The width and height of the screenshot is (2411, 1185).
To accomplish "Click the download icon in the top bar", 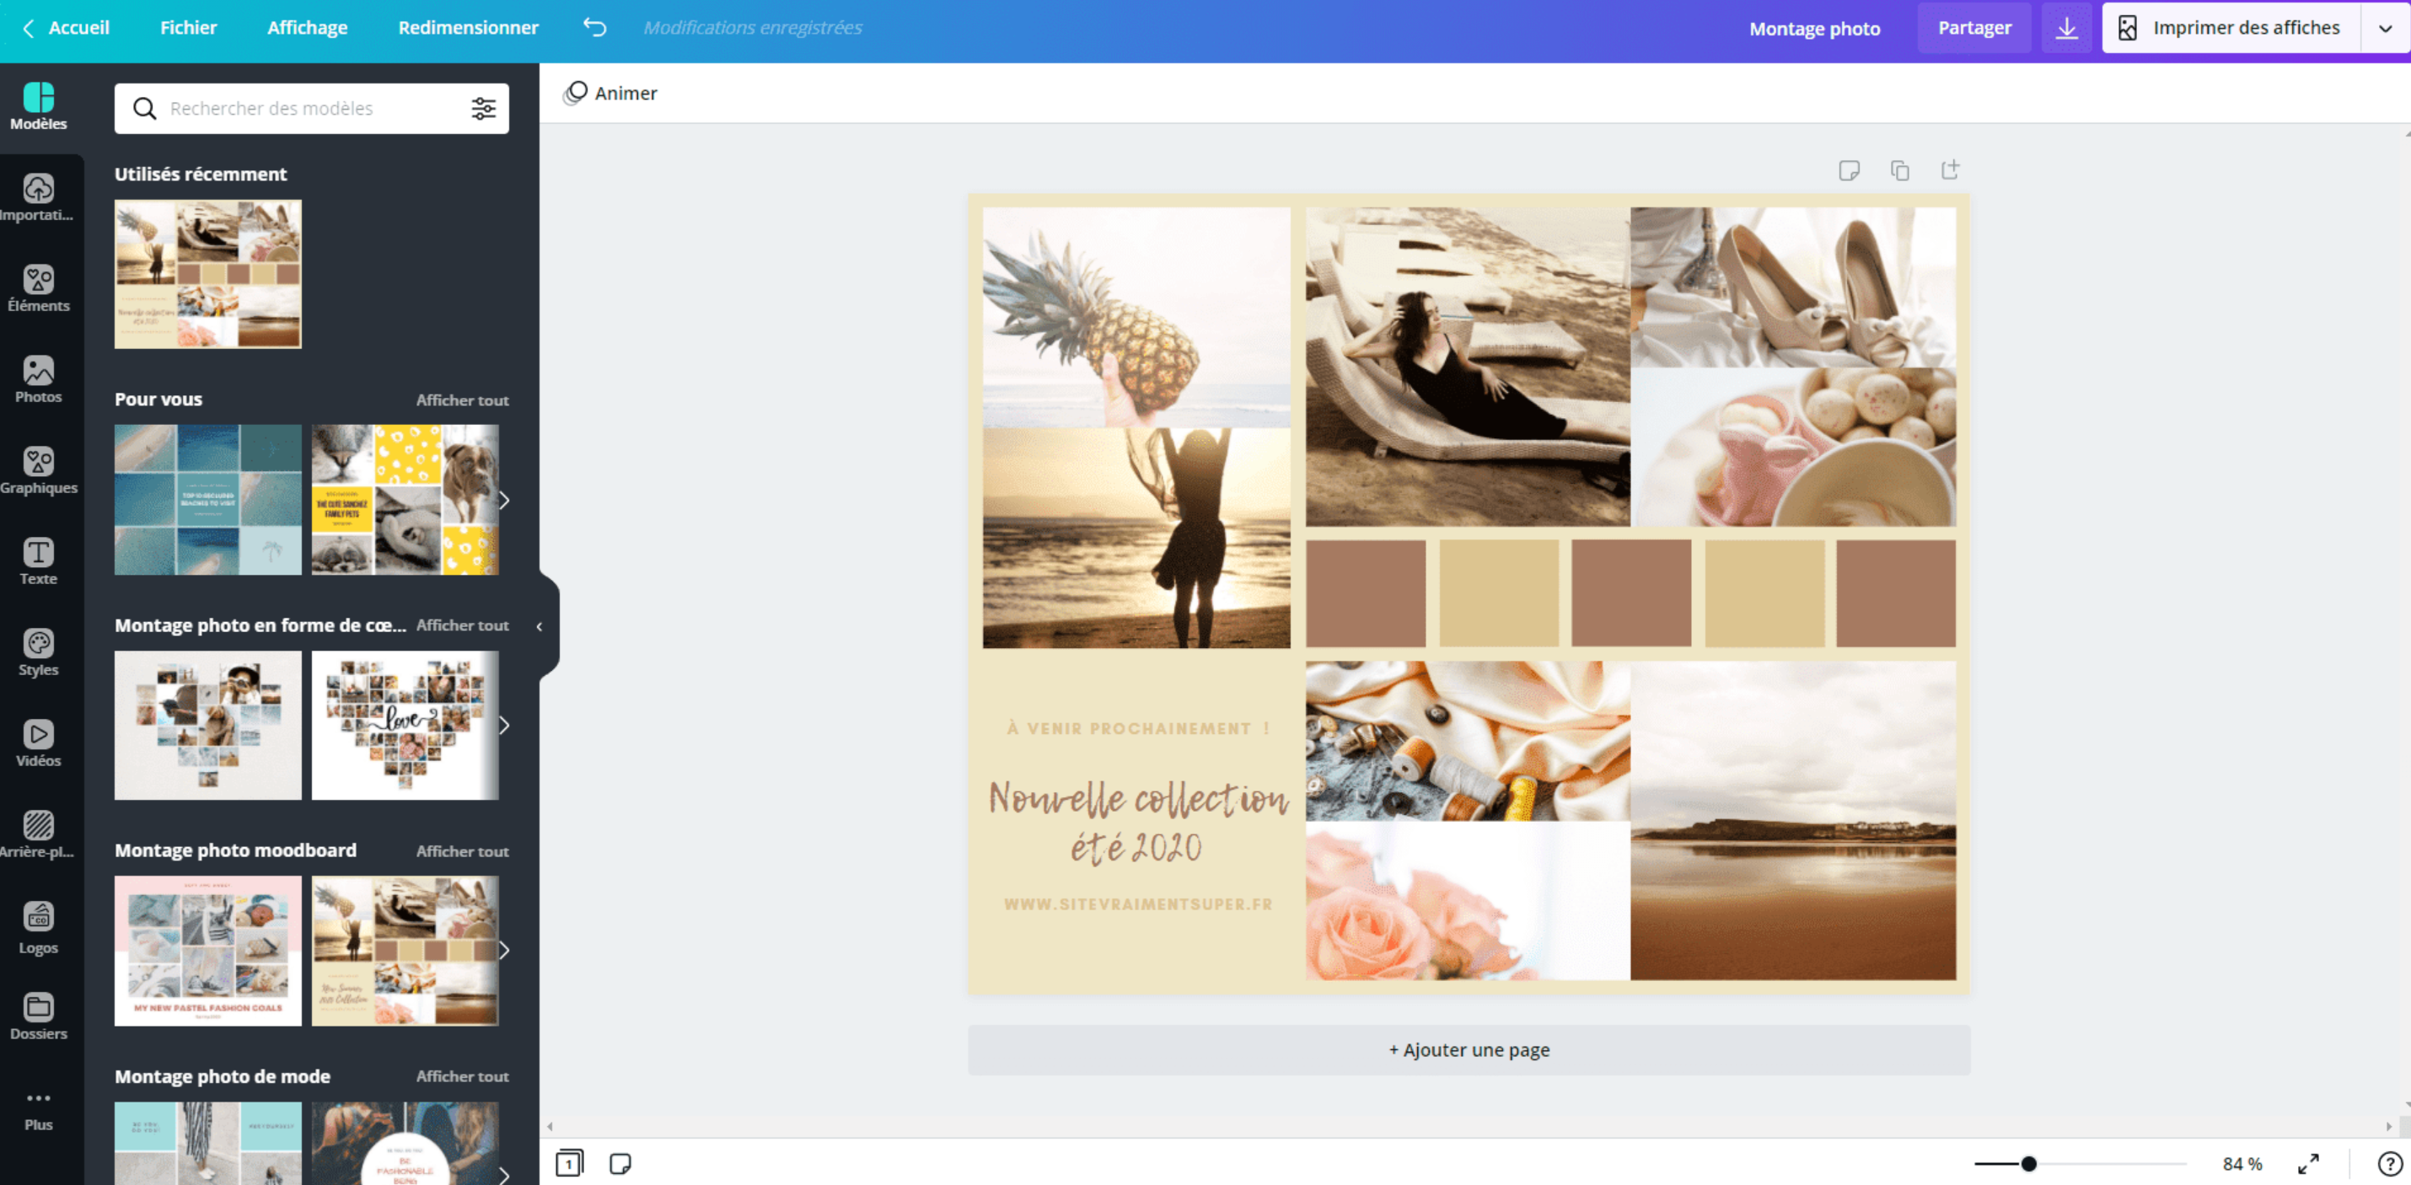I will (2066, 27).
